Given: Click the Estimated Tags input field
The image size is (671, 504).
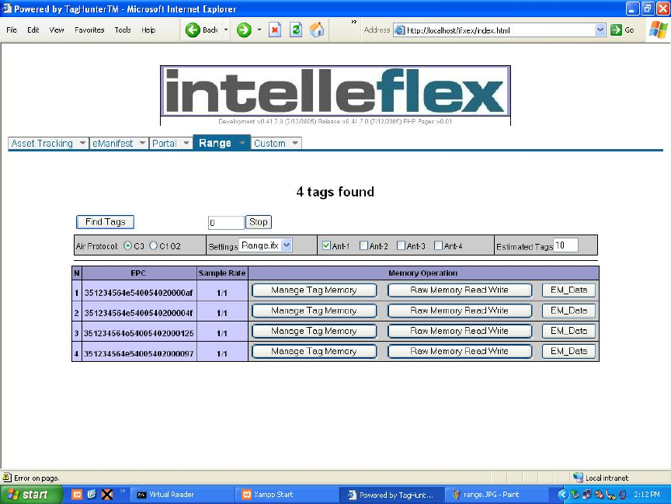Looking at the screenshot, I should point(565,245).
